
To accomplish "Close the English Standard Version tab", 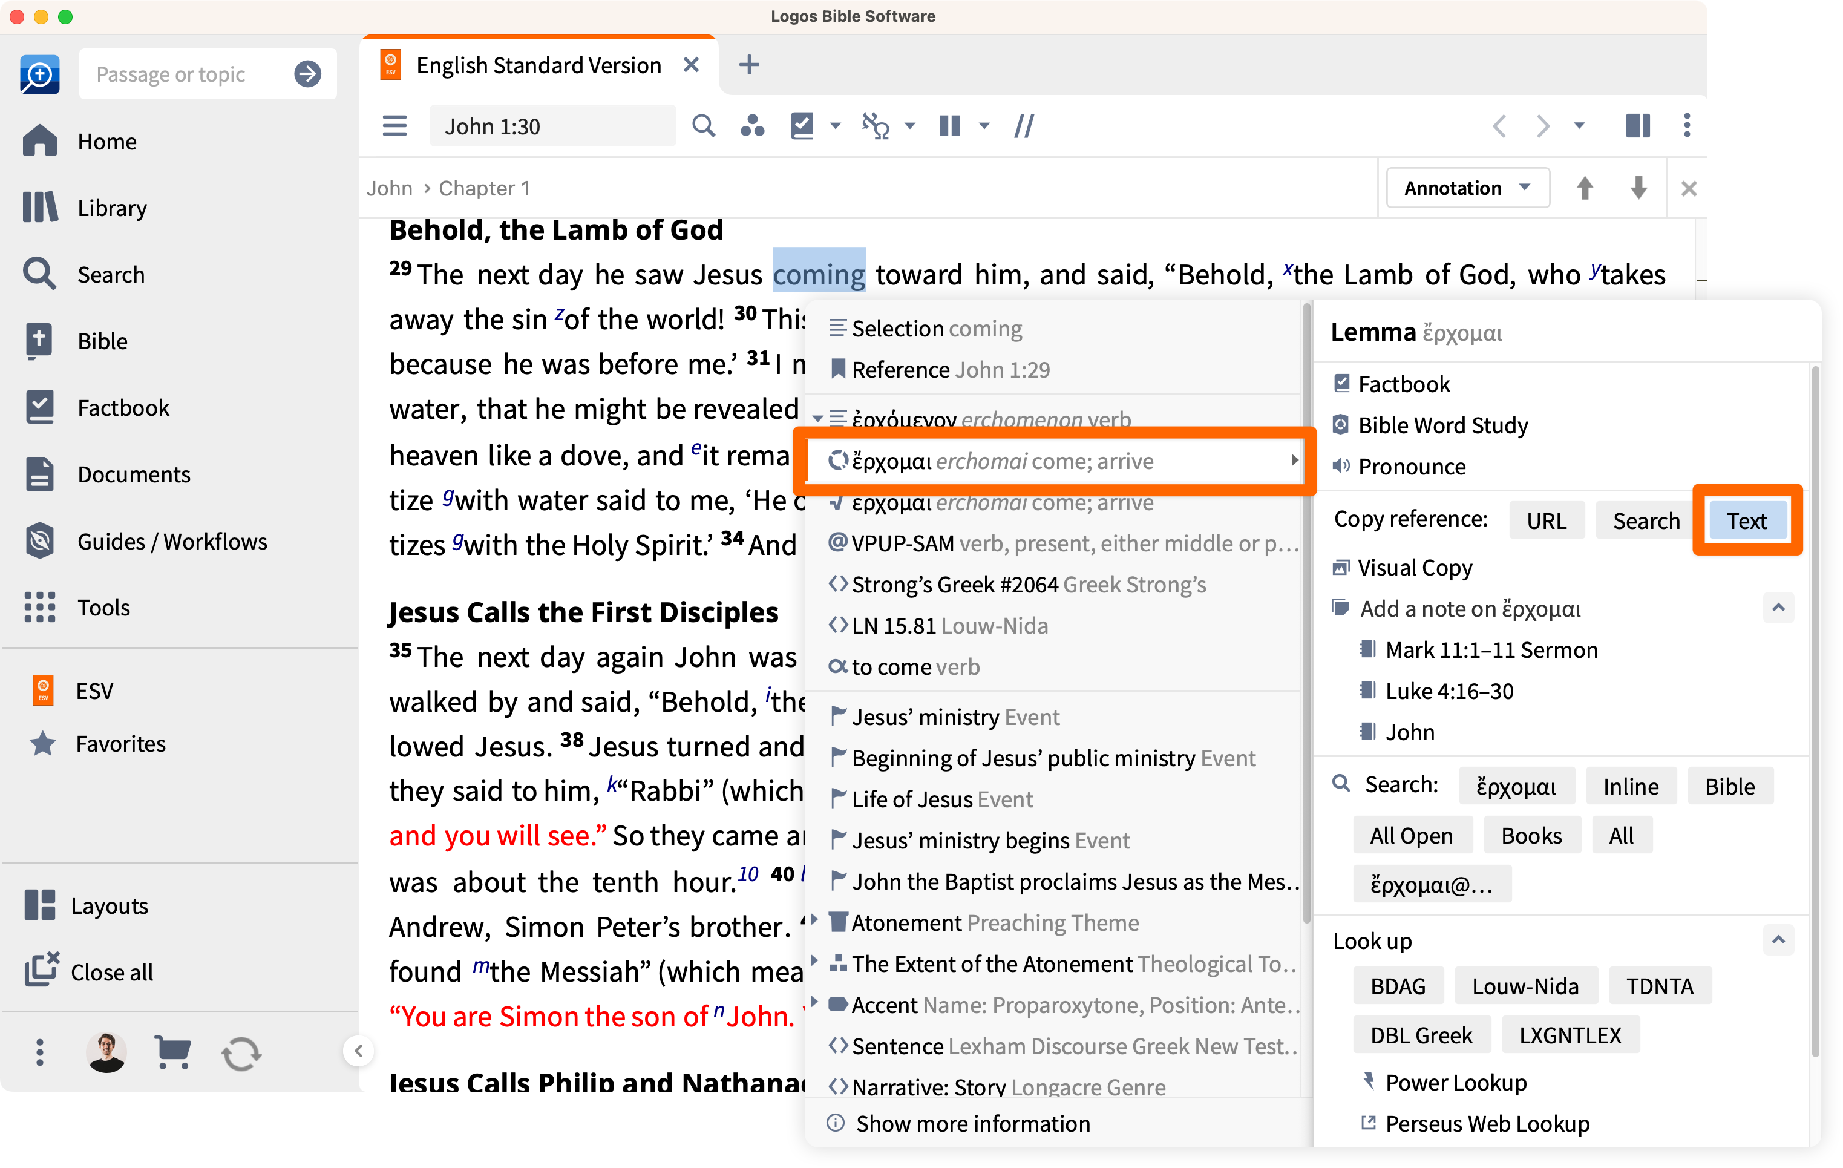I will pyautogui.click(x=691, y=64).
